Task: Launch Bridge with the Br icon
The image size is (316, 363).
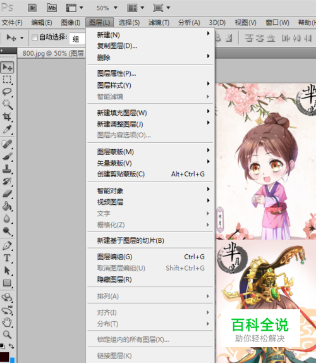Action: tap(32, 8)
